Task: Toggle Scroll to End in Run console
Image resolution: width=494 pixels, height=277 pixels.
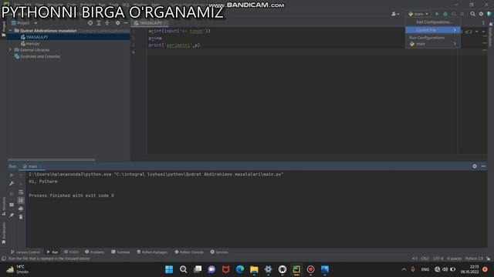Action: [21, 200]
